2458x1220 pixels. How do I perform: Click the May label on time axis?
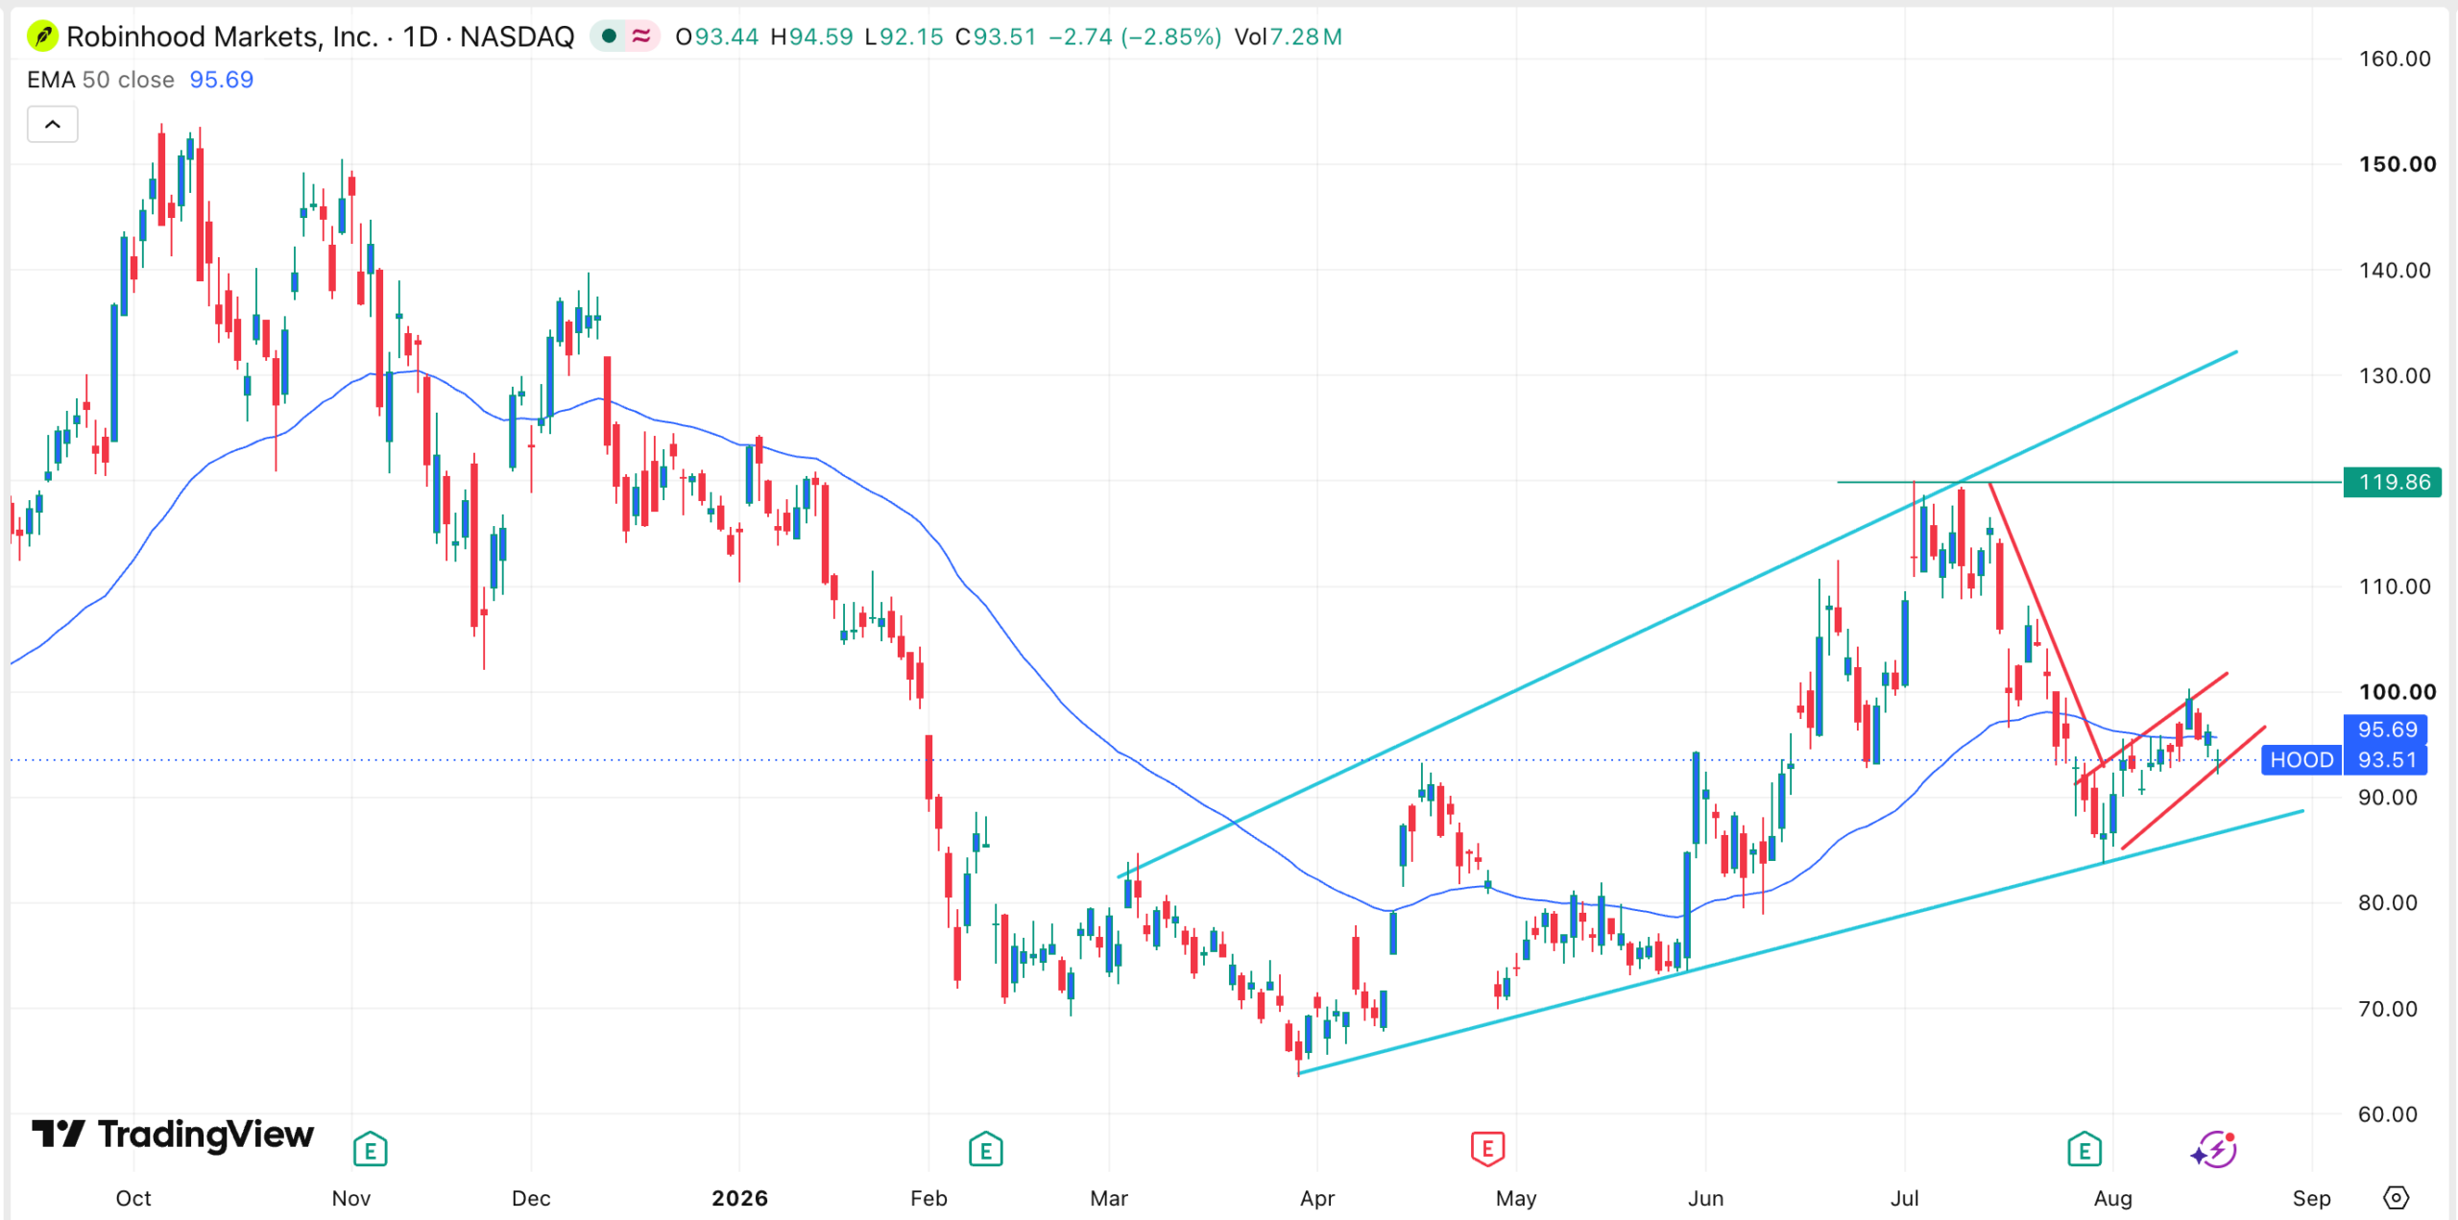1516,1198
